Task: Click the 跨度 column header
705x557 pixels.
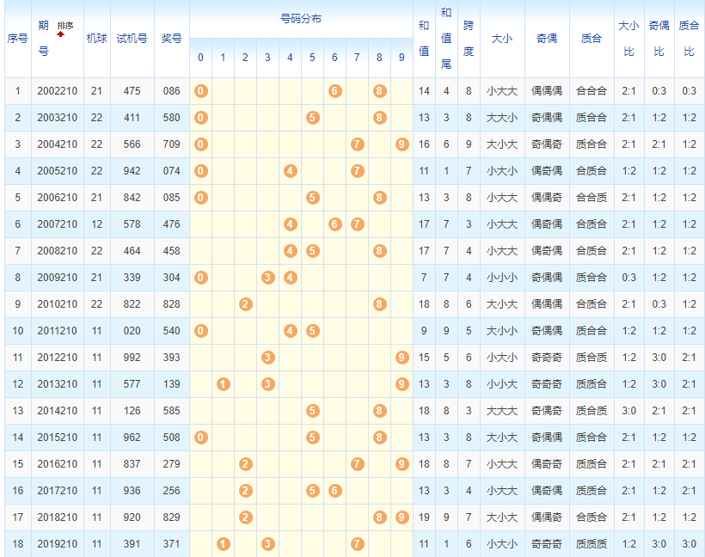Action: pyautogui.click(x=469, y=39)
